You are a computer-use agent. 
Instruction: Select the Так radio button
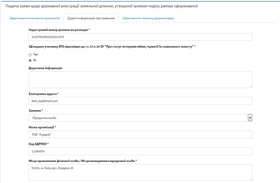click(30, 55)
